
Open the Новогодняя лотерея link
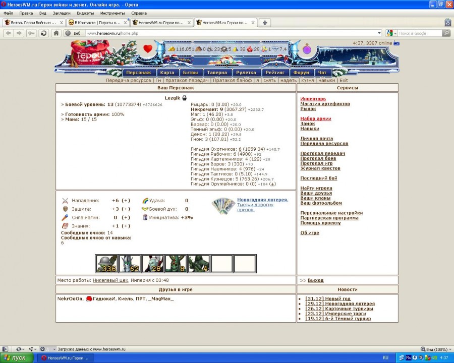click(263, 200)
